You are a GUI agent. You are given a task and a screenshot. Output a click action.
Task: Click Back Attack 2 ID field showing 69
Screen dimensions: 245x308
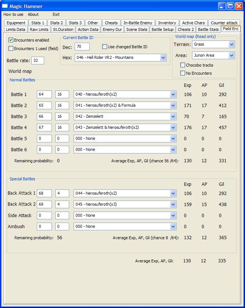coord(45,204)
